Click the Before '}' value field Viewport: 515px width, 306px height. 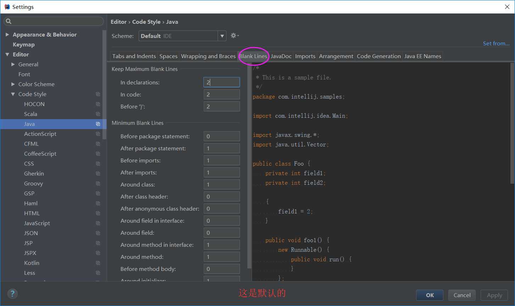(222, 106)
